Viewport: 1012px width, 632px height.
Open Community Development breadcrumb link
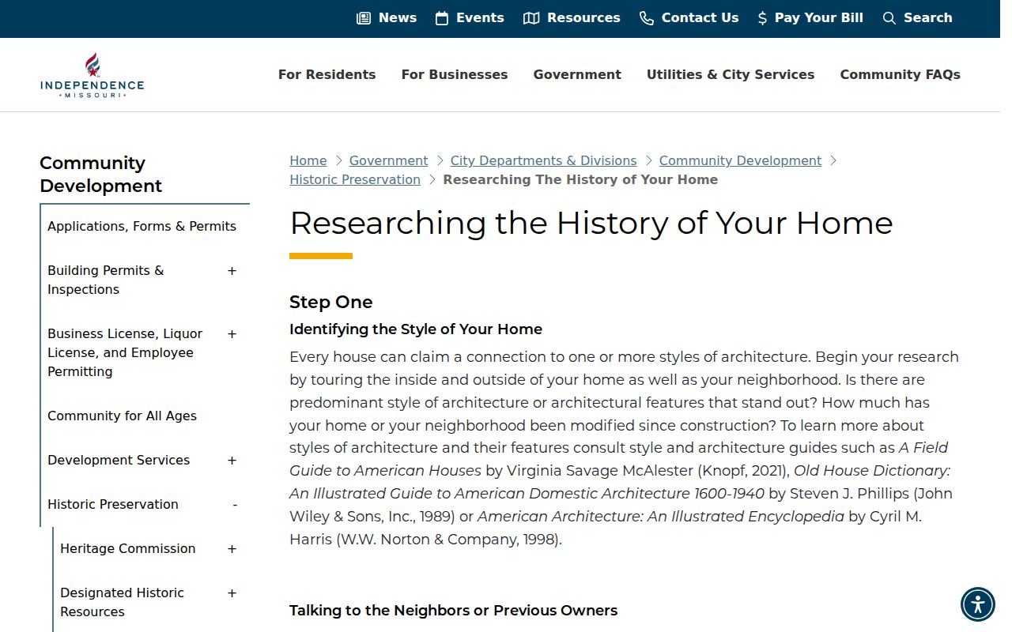[x=741, y=160]
